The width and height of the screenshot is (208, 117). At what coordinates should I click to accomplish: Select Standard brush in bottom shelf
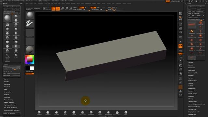(39, 113)
